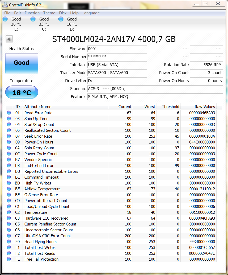
Task: Click the blue status orb for drive E:
Action: [5, 19]
